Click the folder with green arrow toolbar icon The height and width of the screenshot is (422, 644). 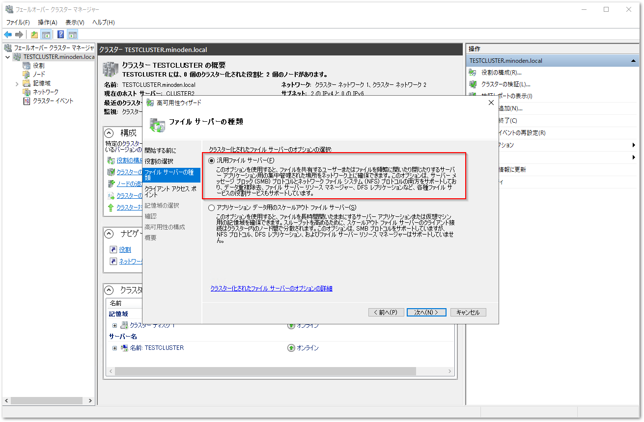[x=33, y=34]
